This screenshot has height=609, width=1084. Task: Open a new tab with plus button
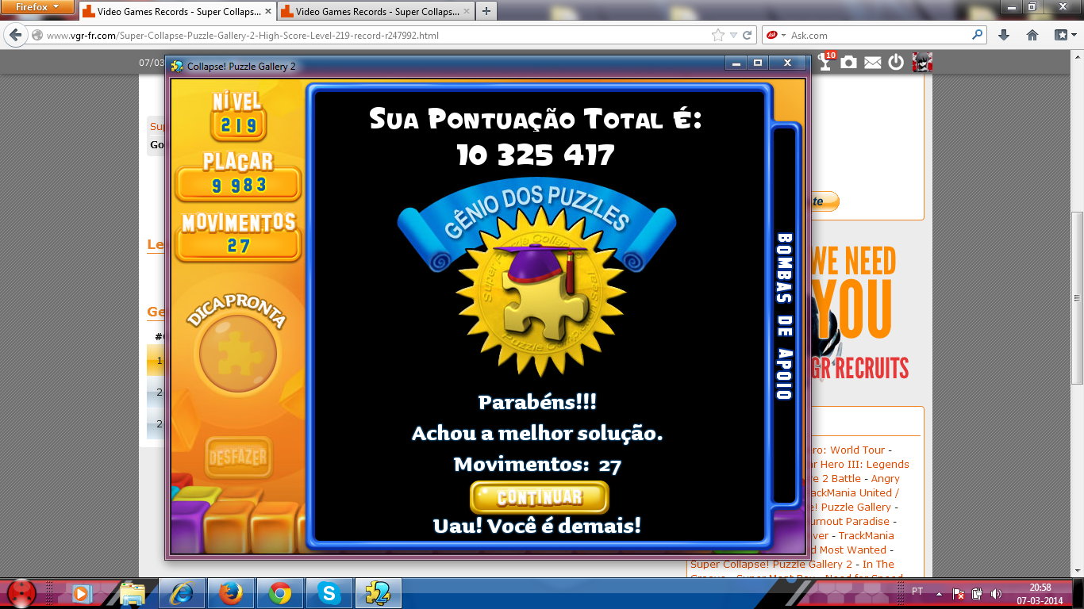486,11
